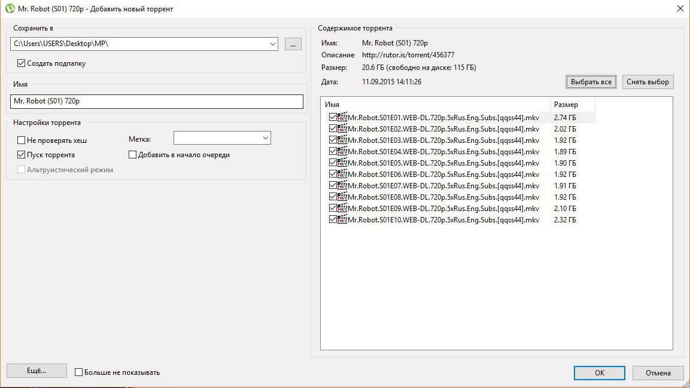The width and height of the screenshot is (690, 388).
Task: Toggle Пуск торрента checkbox
Action: click(x=21, y=155)
